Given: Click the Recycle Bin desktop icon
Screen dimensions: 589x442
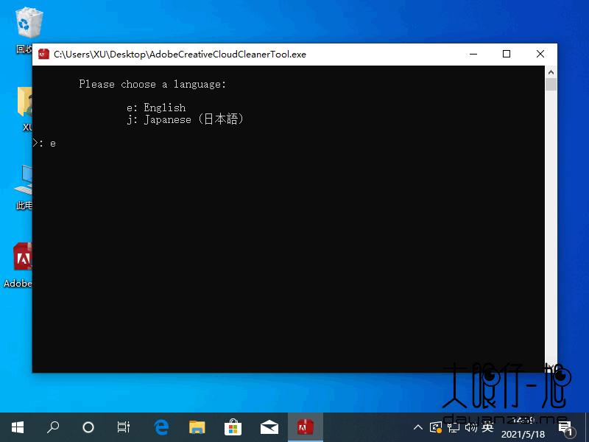Looking at the screenshot, I should (28, 26).
